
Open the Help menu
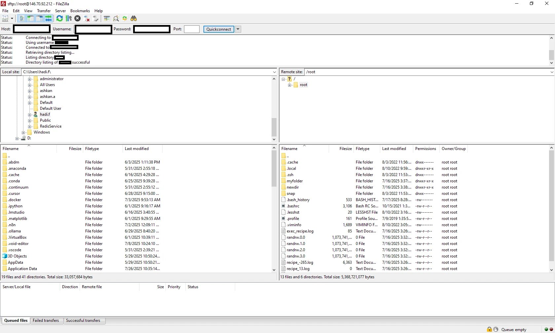point(98,11)
